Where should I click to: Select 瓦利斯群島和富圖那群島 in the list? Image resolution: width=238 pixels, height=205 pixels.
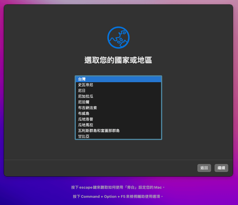[x=118, y=131]
